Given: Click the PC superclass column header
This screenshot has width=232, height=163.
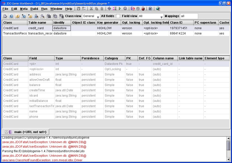Looking at the screenshot, I should coord(206,23).
